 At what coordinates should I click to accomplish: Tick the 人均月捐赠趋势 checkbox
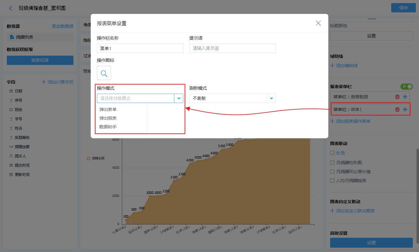(332, 181)
